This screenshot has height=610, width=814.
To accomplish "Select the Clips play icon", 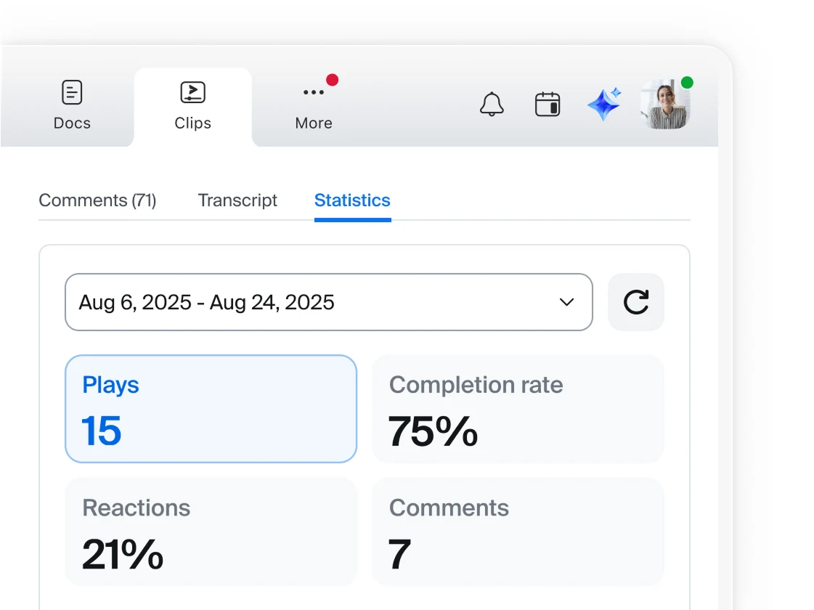I will click(x=192, y=92).
